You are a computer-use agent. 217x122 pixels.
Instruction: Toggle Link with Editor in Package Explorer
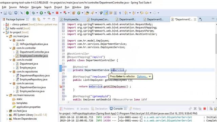tap(39, 19)
